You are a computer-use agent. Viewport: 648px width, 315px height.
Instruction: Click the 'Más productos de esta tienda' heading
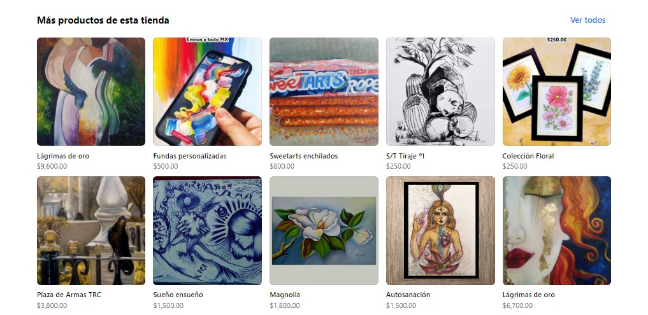pos(103,20)
